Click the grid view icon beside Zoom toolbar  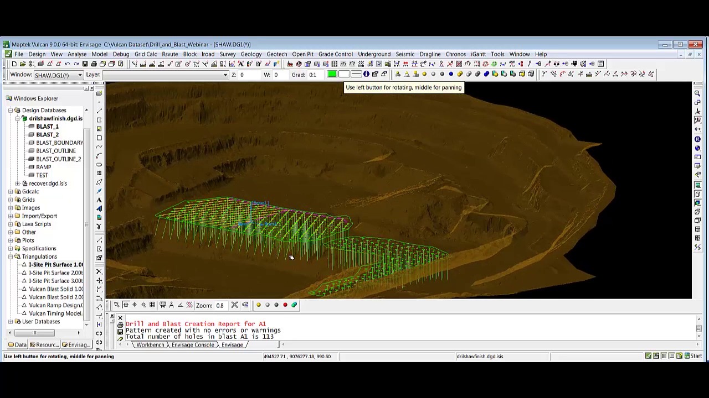[x=152, y=305]
